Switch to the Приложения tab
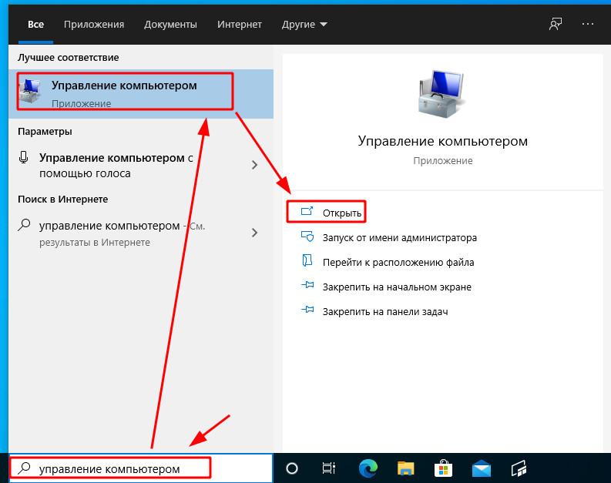The image size is (611, 483). click(x=94, y=24)
